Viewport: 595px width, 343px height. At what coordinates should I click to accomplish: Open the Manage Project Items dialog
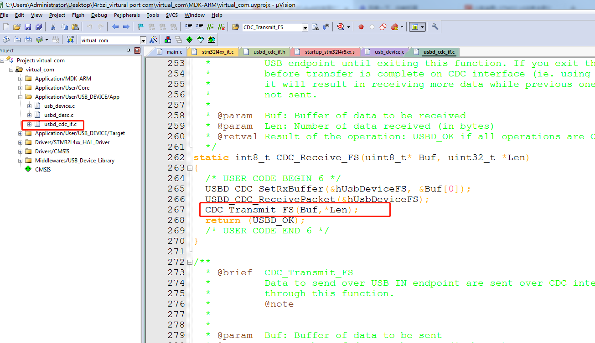(167, 40)
